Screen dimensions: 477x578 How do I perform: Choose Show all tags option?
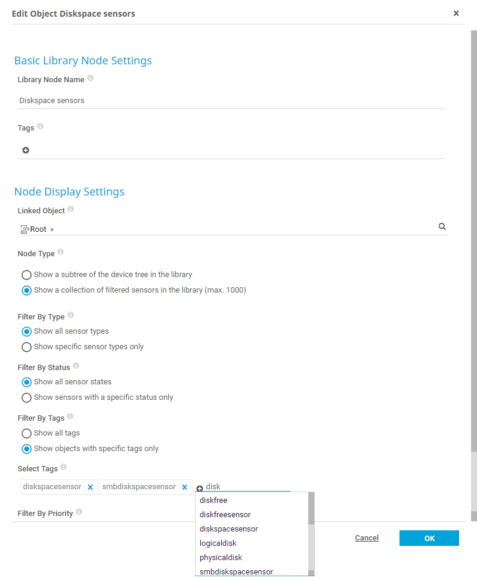coord(26,434)
